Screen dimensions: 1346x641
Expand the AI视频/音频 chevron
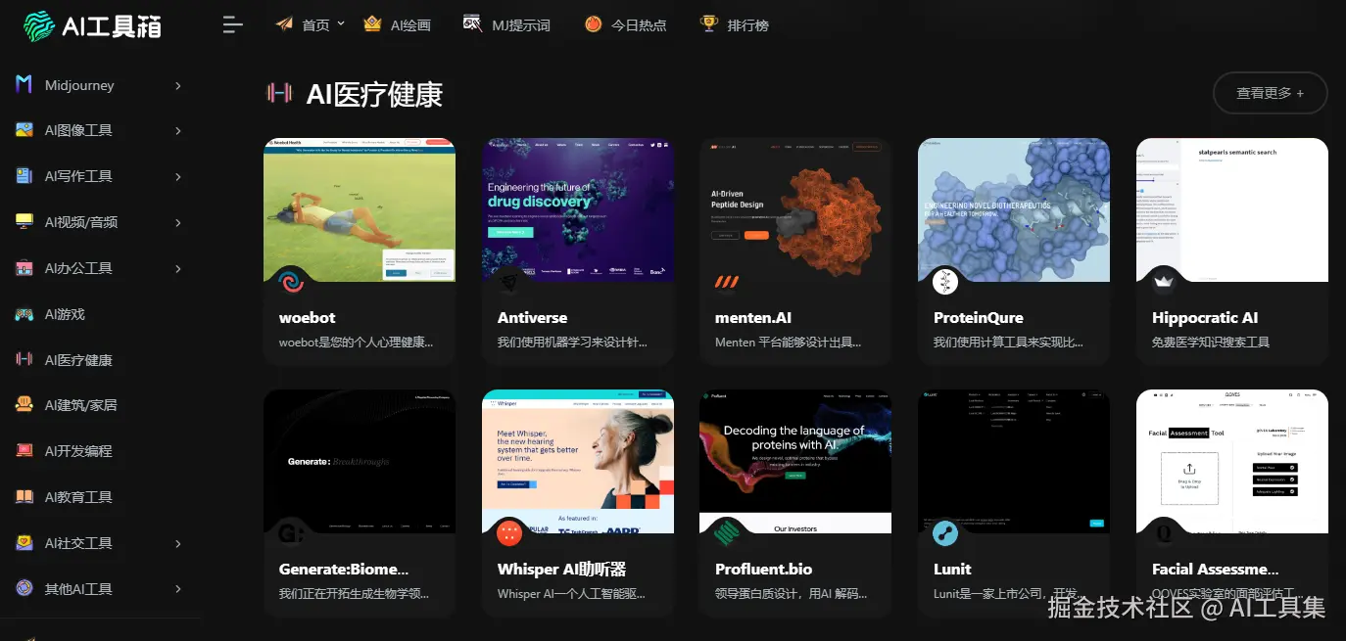[178, 223]
